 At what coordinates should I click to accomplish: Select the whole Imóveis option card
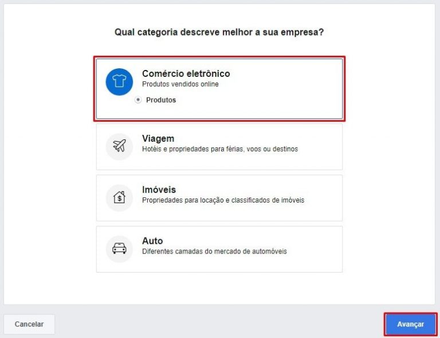click(219, 198)
